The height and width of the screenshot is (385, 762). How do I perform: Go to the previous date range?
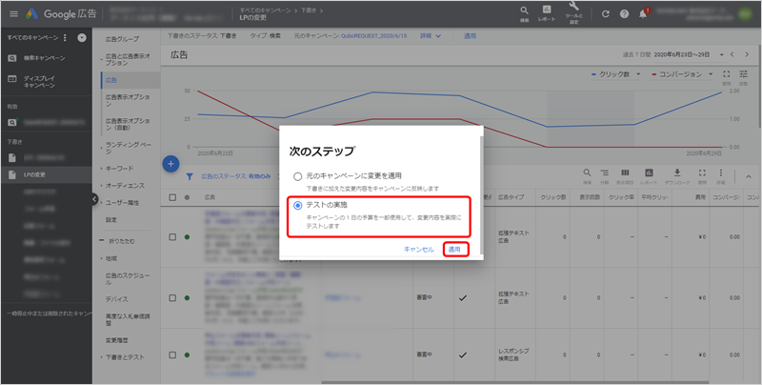(732, 54)
